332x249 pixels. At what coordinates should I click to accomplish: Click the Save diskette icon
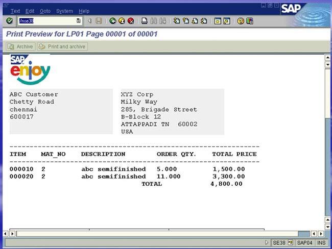point(99,21)
